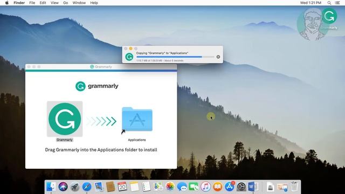Open the Trash in the Dock
Screen dimensions: 345x194
294,187
